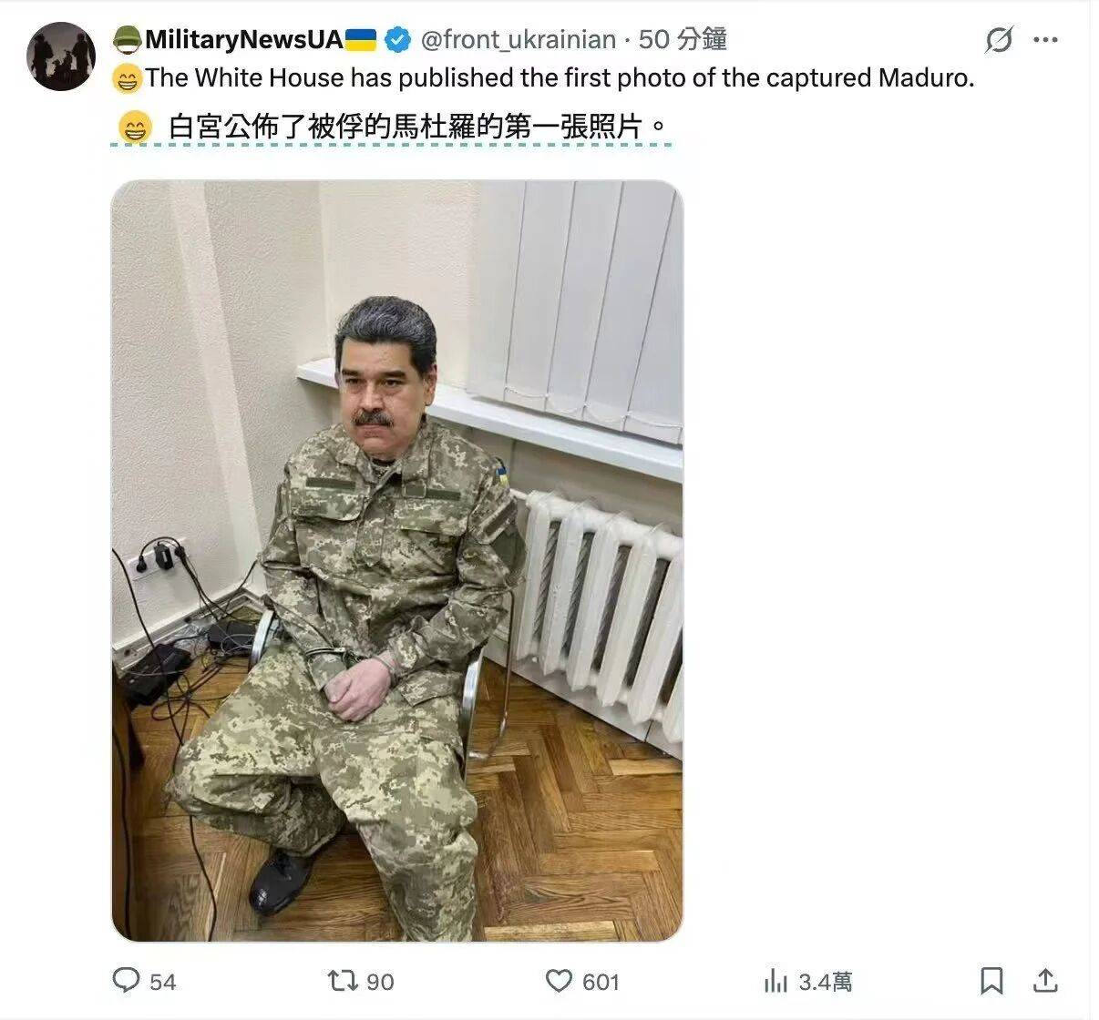Open the attached photo thumbnail
The height and width of the screenshot is (1020, 1099).
(x=396, y=561)
